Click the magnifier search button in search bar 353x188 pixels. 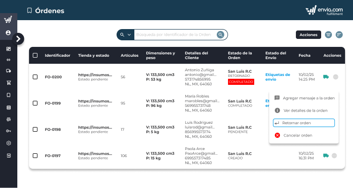[x=221, y=35]
